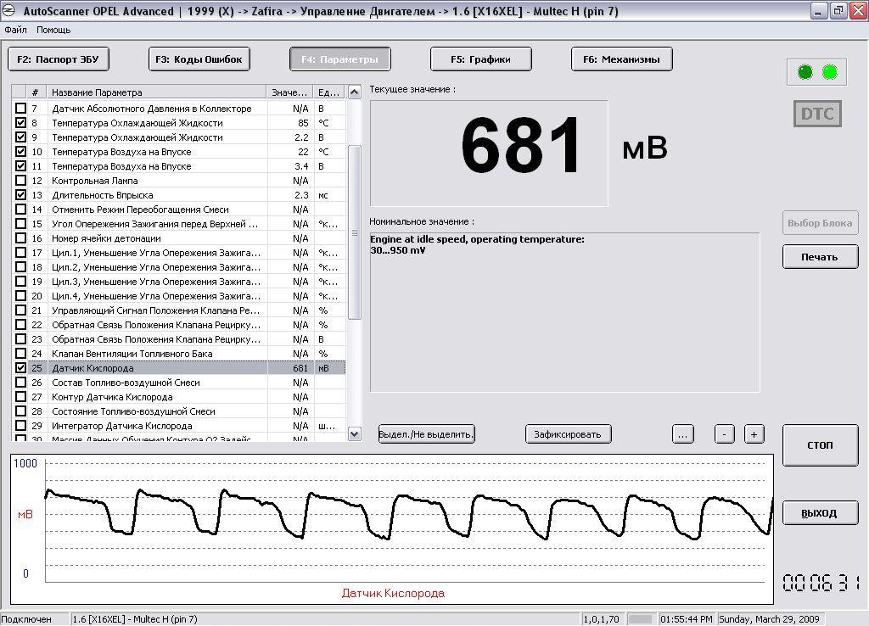
Task: Click the Зафиксировать button
Action: pyautogui.click(x=568, y=433)
